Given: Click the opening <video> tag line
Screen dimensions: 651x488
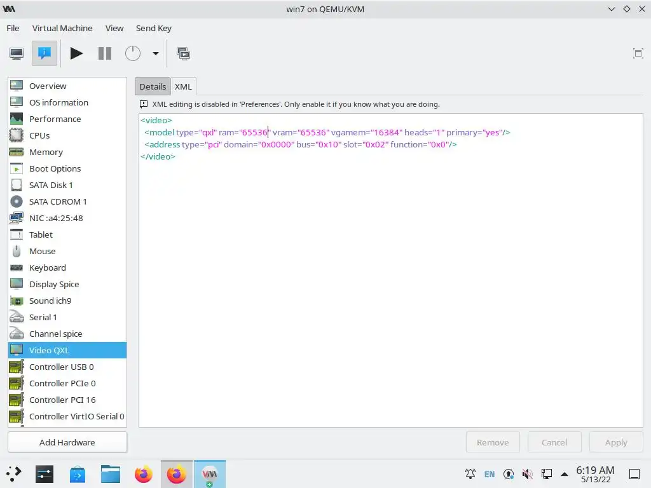Looking at the screenshot, I should pyautogui.click(x=156, y=120).
